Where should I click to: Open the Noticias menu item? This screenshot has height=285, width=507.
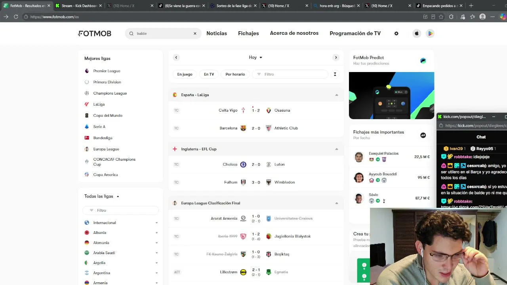[x=217, y=33]
